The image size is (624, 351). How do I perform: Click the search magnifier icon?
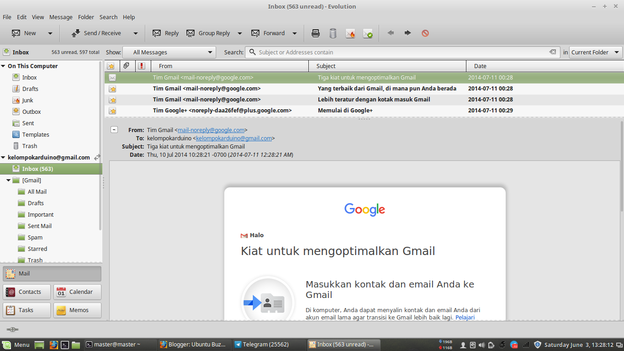252,52
